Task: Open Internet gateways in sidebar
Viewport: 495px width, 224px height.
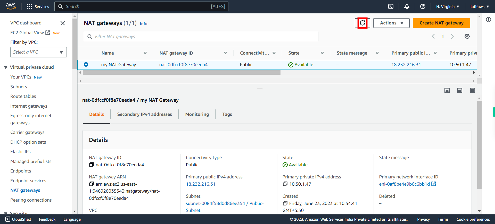Action: point(29,106)
